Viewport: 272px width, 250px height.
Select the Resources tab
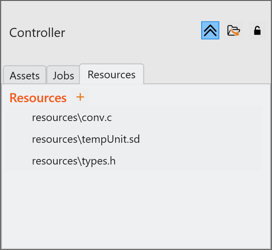[112, 75]
